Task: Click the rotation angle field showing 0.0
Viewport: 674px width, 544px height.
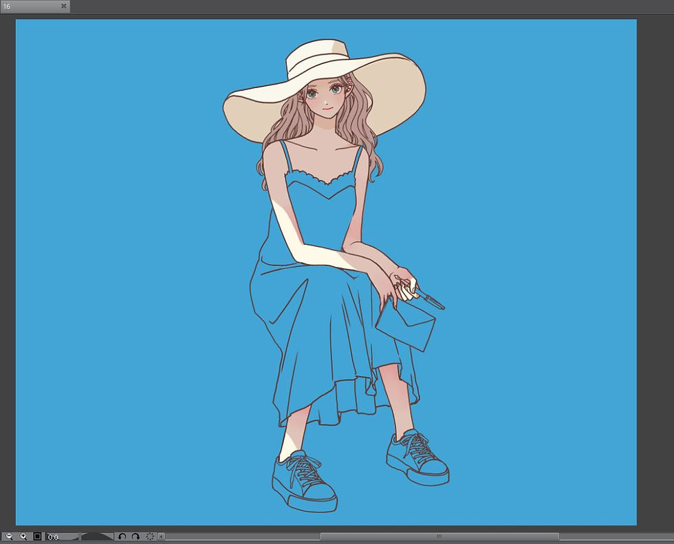Action: pyautogui.click(x=63, y=536)
